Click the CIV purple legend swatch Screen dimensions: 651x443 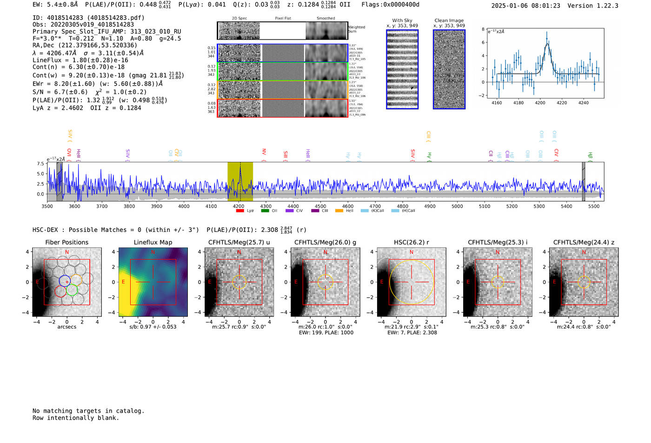point(290,211)
